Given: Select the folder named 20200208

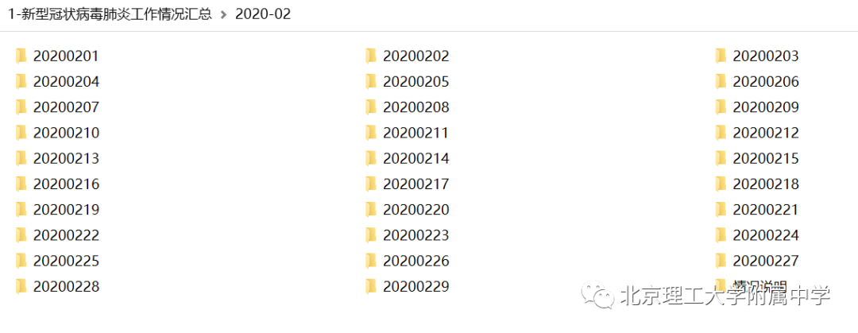Looking at the screenshot, I should coord(407,106).
